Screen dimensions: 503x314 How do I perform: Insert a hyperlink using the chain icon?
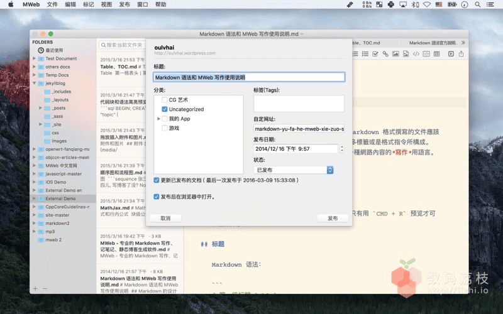tap(385, 54)
